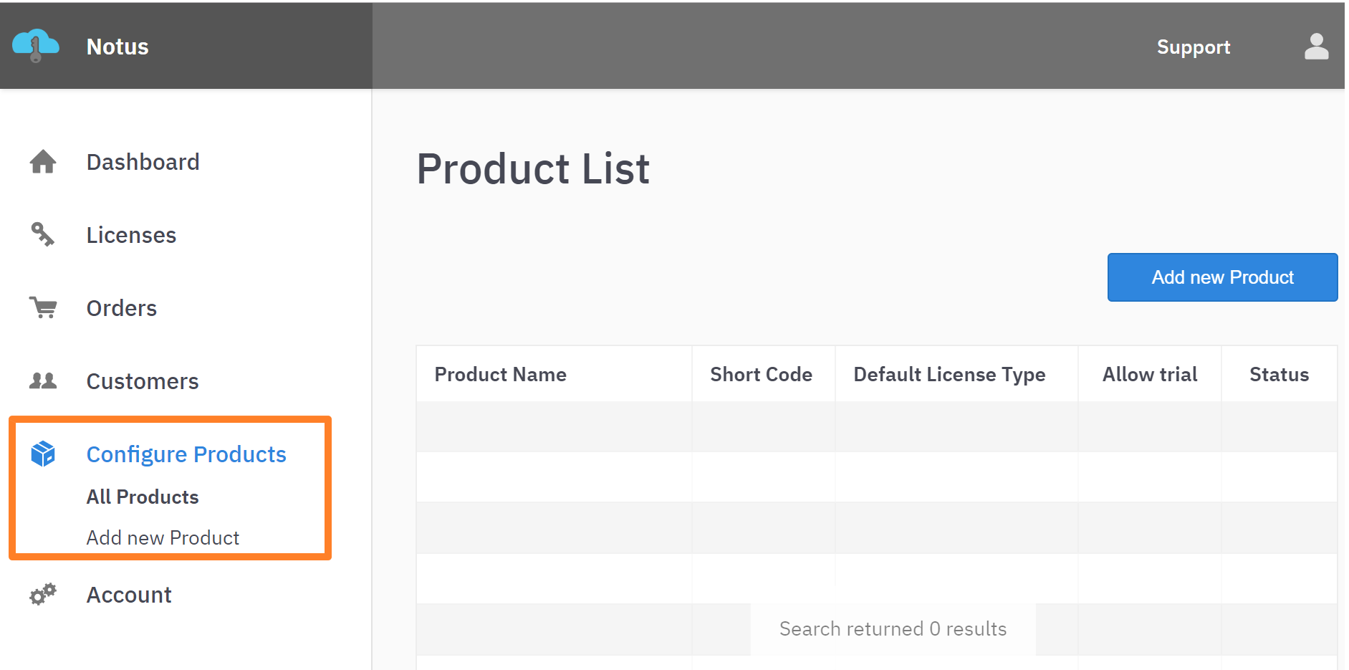1349x670 pixels.
Task: Sort by Product Name column header
Action: 500,374
